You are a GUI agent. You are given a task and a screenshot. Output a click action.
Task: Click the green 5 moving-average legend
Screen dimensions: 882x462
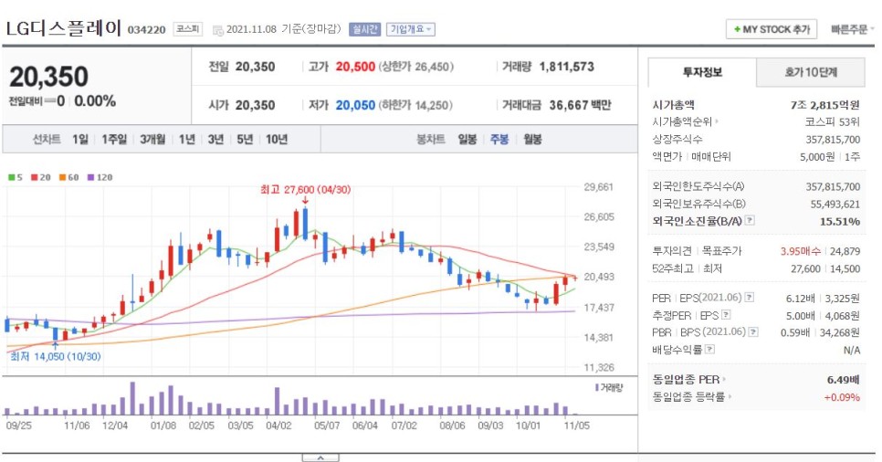coord(16,177)
